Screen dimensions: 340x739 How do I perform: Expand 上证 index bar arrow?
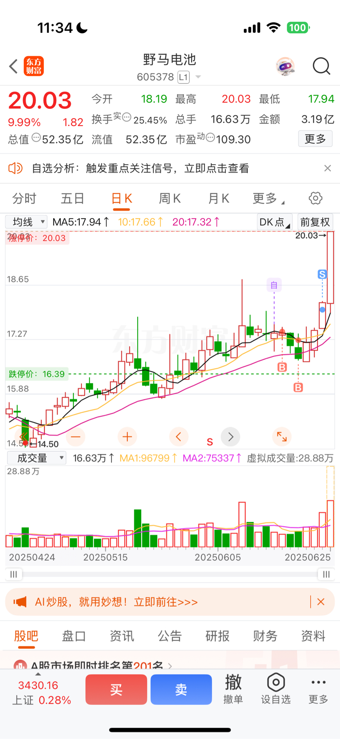pyautogui.click(x=38, y=674)
